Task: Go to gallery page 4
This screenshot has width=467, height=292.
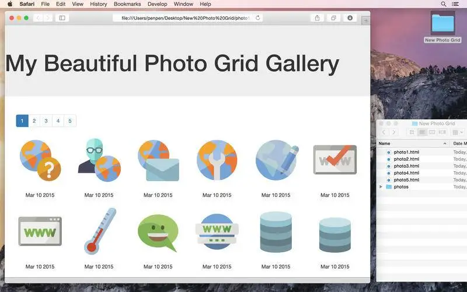Action: pos(58,121)
